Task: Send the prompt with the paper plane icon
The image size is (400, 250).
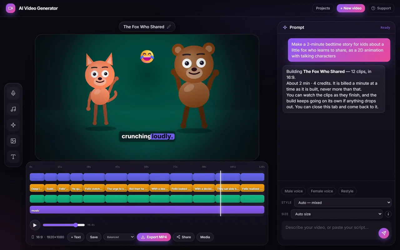Action: point(384,233)
